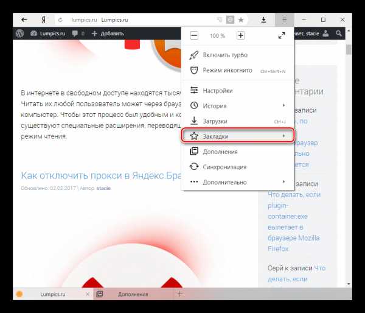Switch to the Дополнения tab

tap(133, 294)
